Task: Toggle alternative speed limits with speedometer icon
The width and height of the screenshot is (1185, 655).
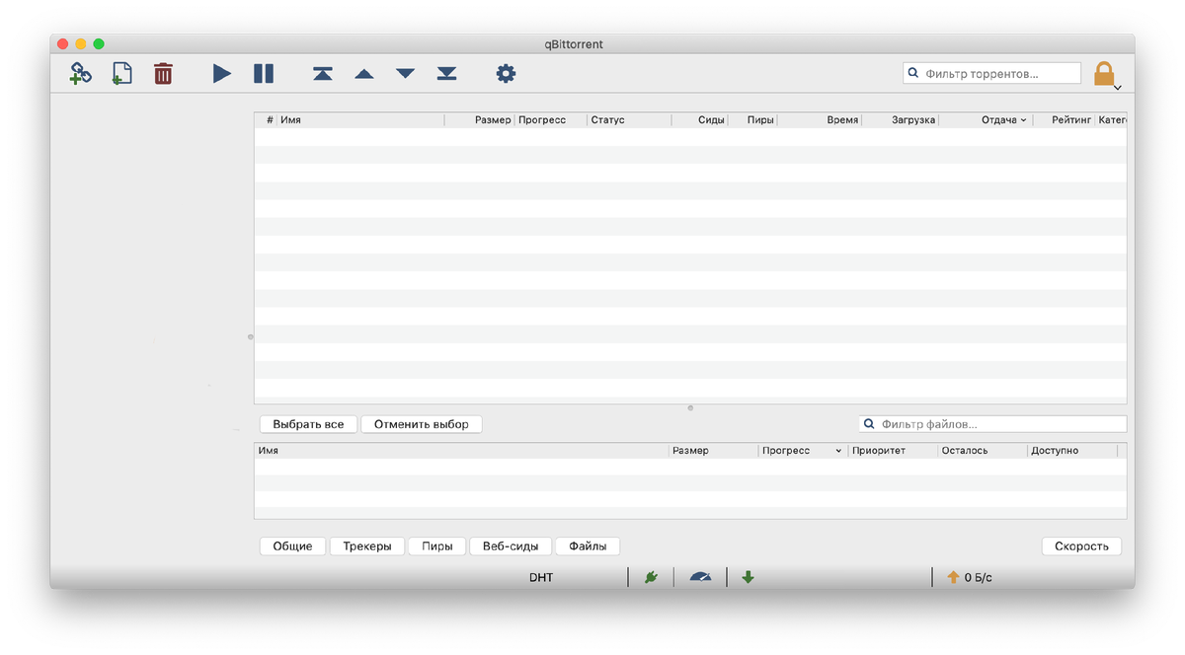Action: coord(700,577)
